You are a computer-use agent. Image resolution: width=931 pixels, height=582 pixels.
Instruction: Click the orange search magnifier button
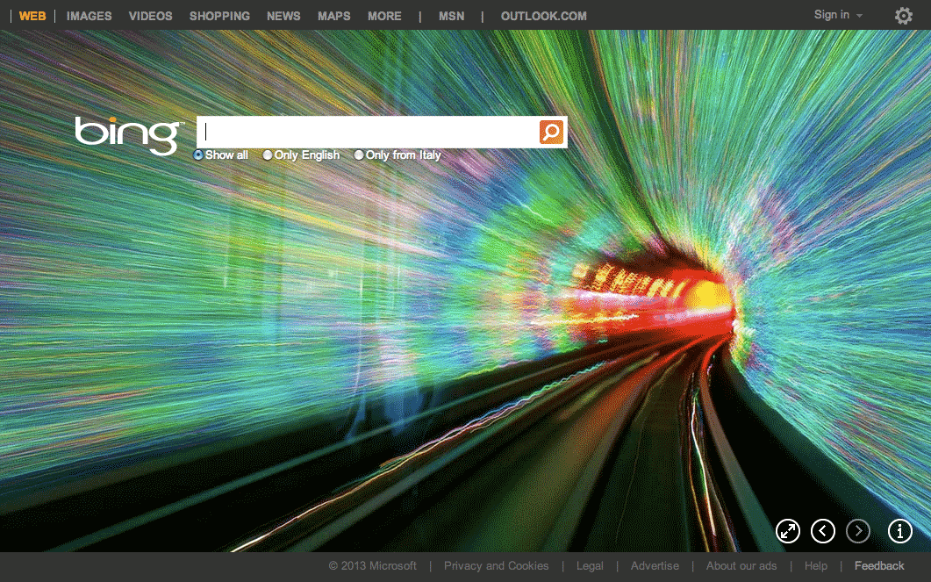[x=551, y=132]
